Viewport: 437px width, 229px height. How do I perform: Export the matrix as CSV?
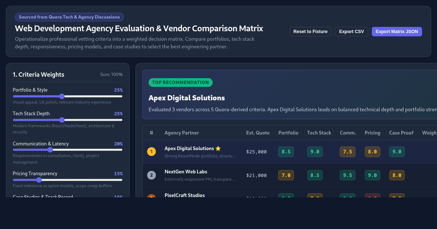351,32
